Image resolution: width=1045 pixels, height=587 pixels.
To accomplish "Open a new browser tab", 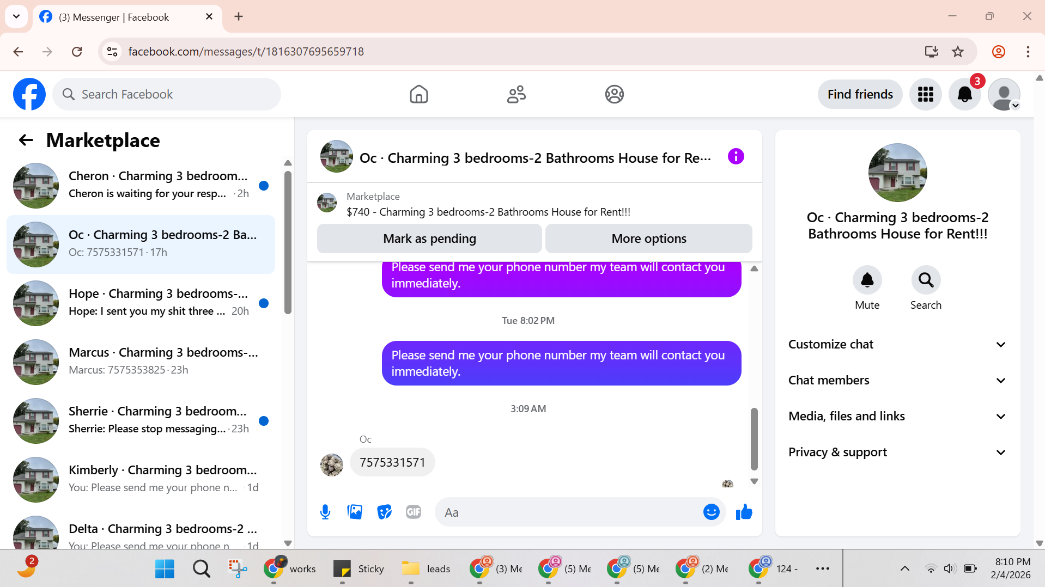I will (x=239, y=17).
